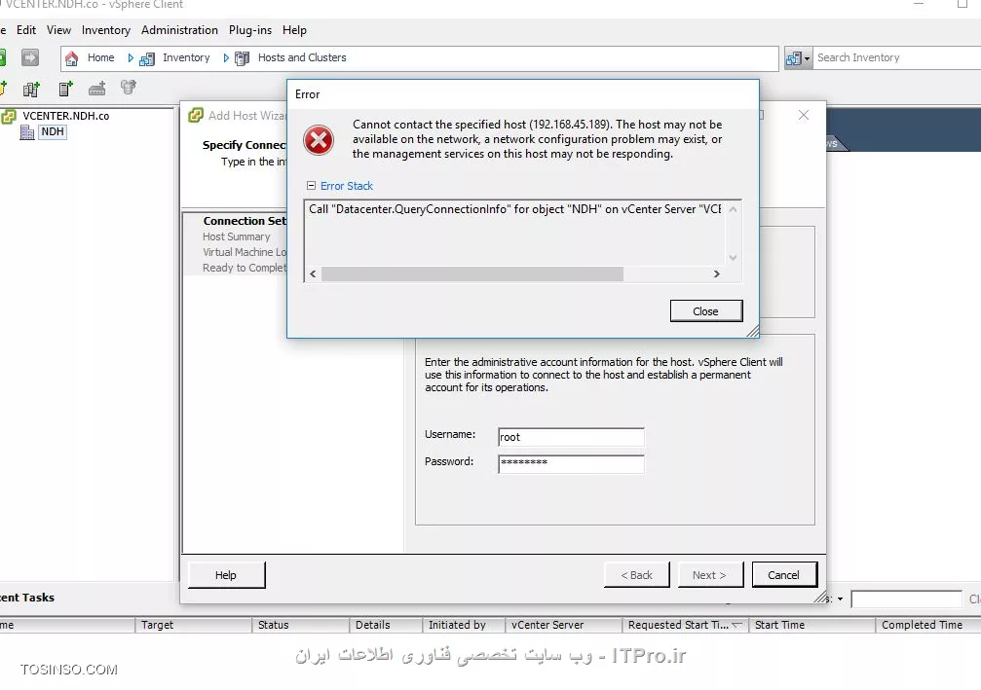Open the Inventory menu

pyautogui.click(x=106, y=30)
